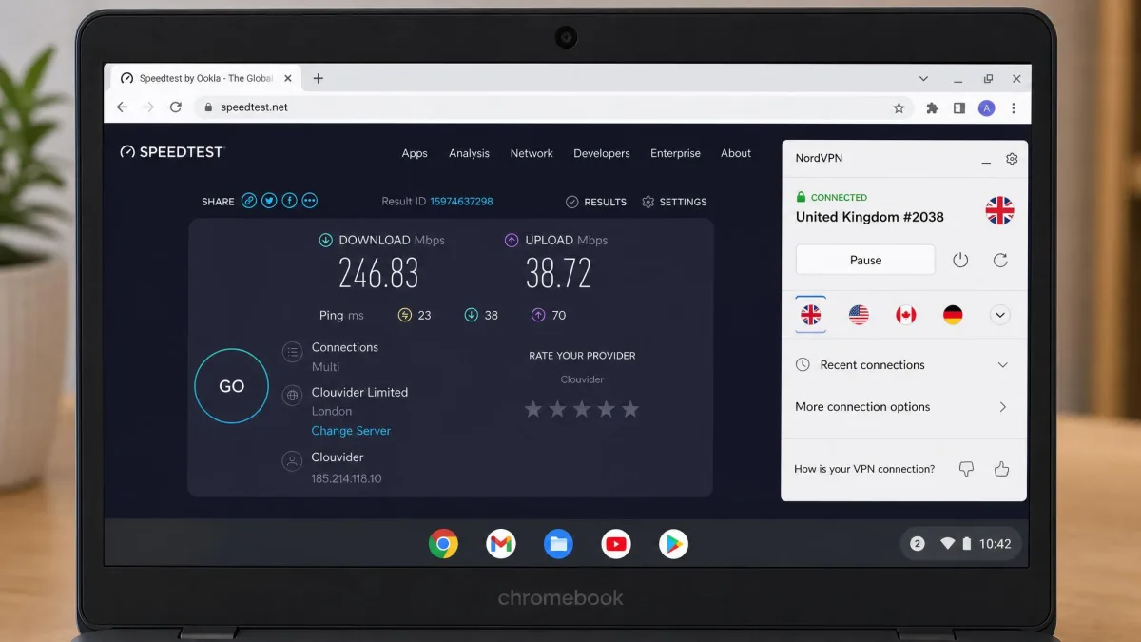Click the large UK flag in NordVPN
This screenshot has width=1141, height=642.
(x=999, y=210)
